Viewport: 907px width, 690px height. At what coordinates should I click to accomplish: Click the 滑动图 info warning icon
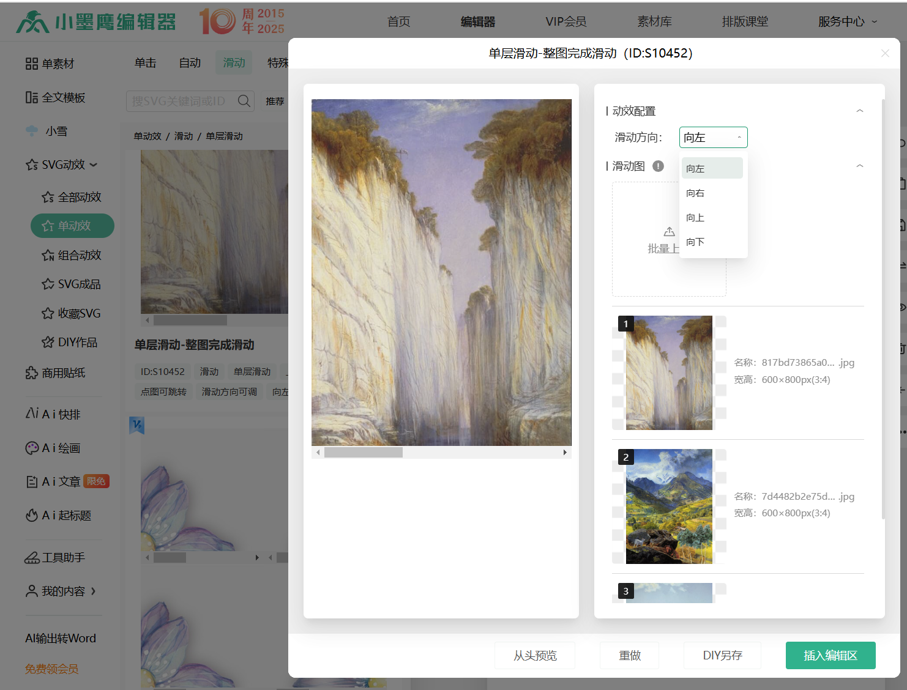[658, 166]
